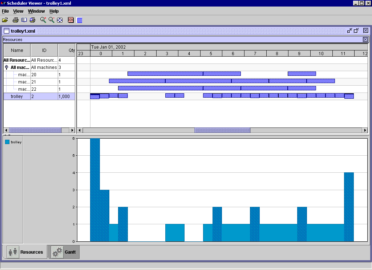Click the resource table horizontal scrollbar thumb
This screenshot has width=372, height=270.
click(35, 130)
